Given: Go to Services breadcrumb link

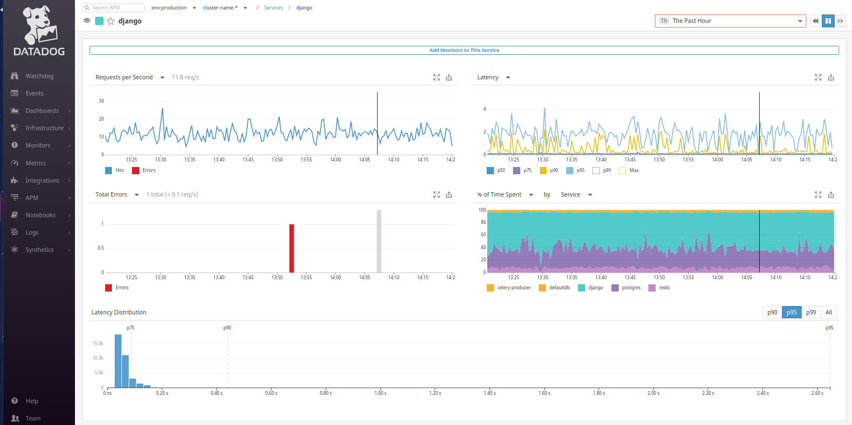Looking at the screenshot, I should pyautogui.click(x=274, y=8).
